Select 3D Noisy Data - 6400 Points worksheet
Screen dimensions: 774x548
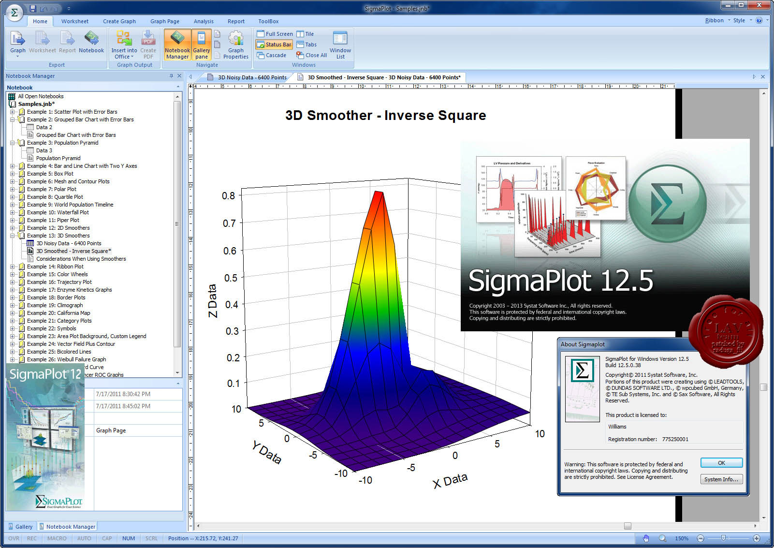pos(69,243)
